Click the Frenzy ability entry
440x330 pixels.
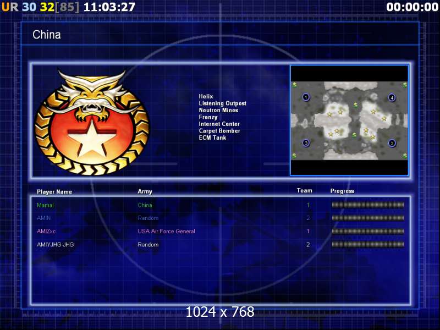coord(208,117)
